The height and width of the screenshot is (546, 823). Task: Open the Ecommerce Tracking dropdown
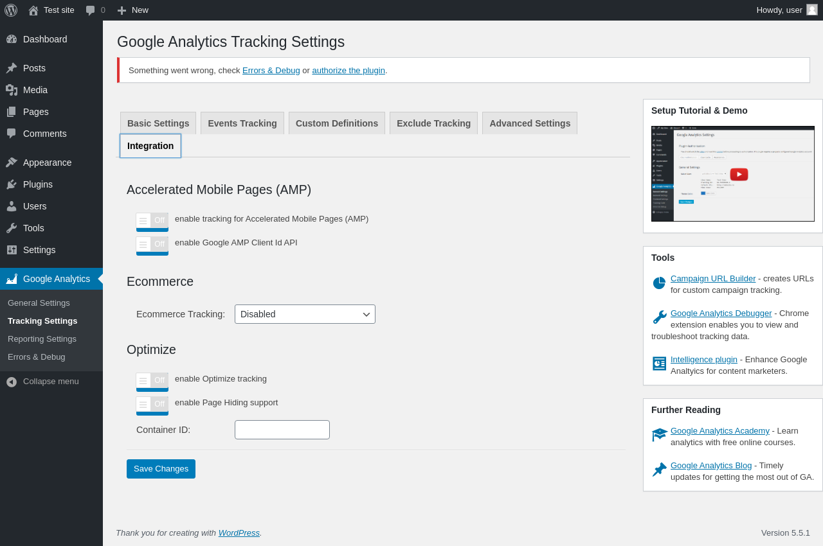click(x=305, y=314)
